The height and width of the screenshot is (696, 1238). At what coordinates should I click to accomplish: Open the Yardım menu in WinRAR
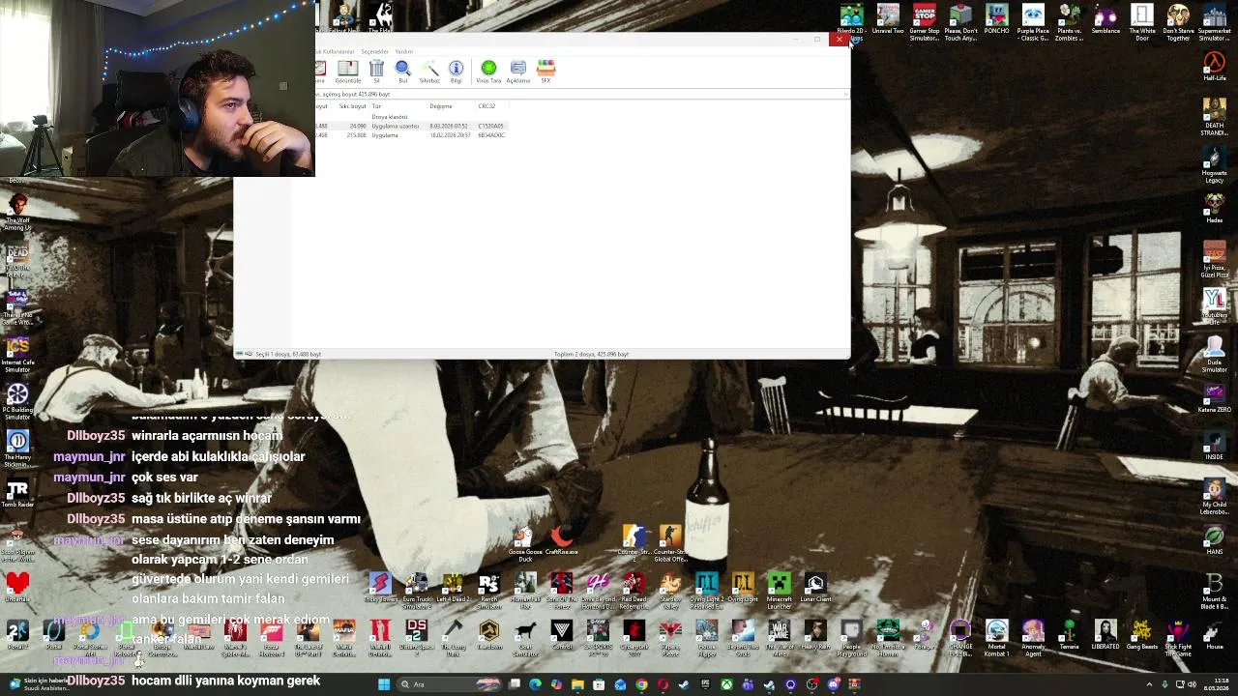tap(404, 51)
